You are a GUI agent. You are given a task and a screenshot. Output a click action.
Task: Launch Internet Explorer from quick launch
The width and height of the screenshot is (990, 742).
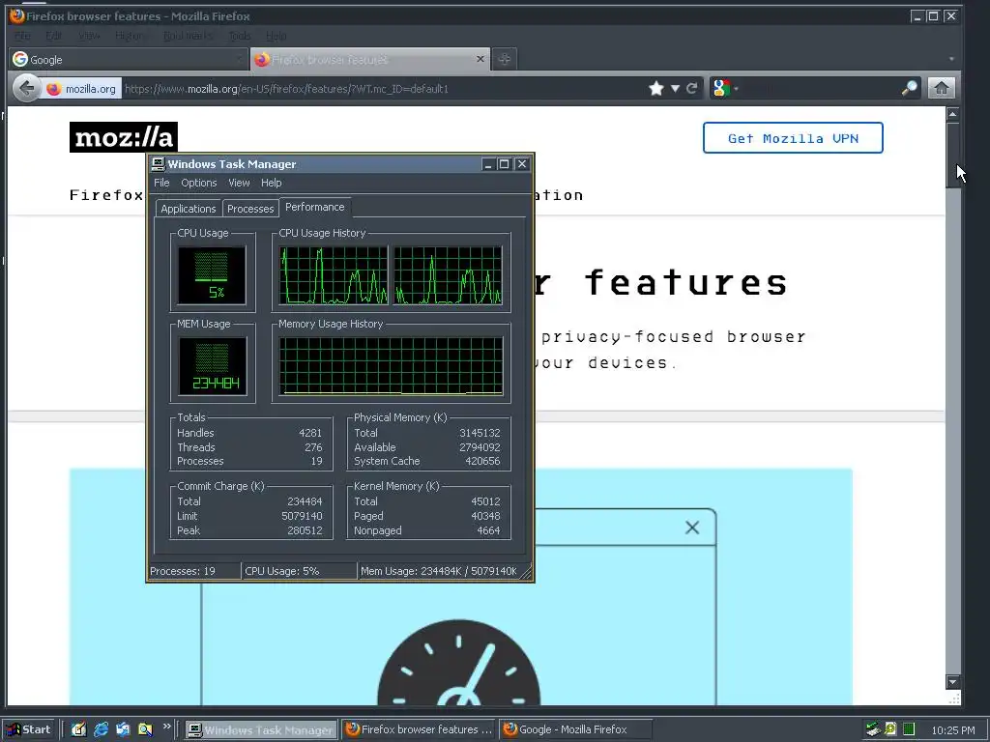pos(101,729)
